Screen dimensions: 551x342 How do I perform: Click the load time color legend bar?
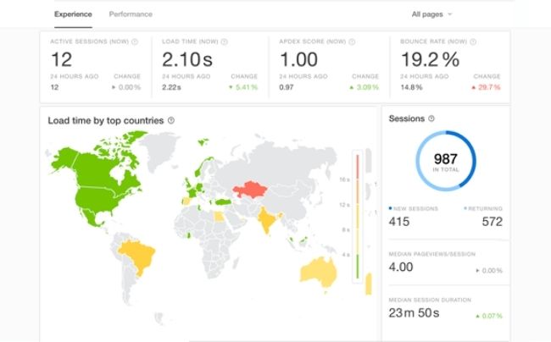tap(358, 217)
